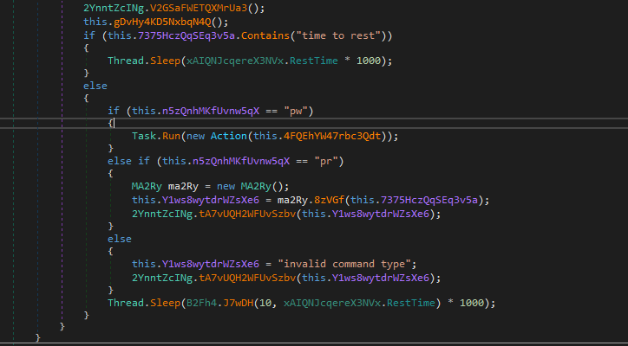628x346 pixels.
Task: Click the "pr" string literal
Action: [326, 161]
